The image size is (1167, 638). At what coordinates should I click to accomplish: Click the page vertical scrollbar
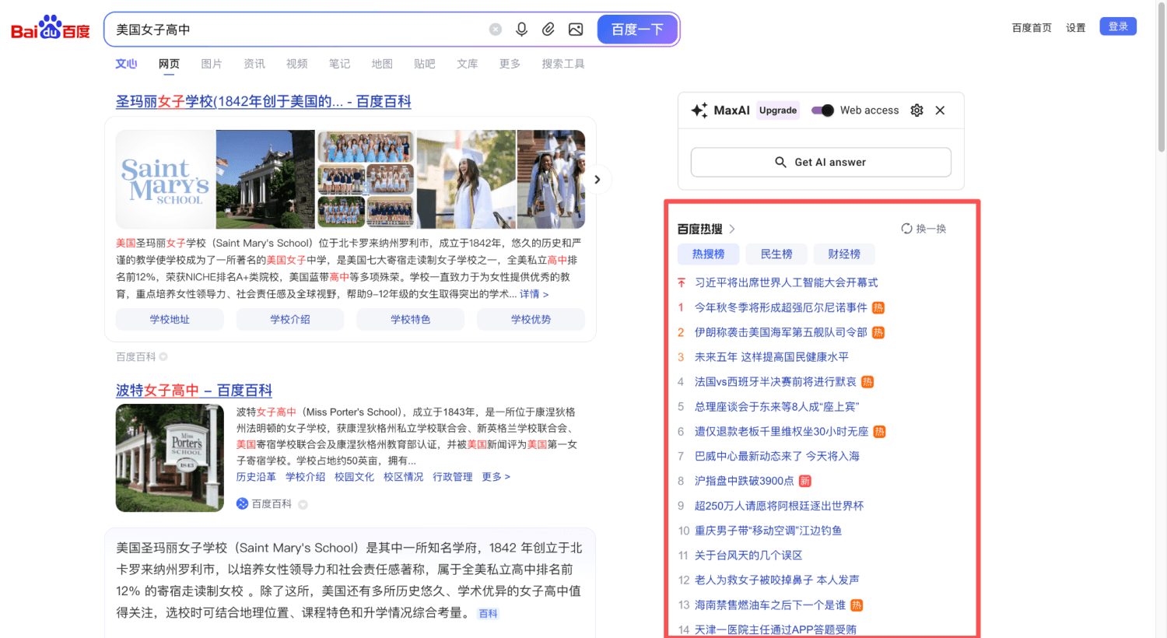[1162, 78]
